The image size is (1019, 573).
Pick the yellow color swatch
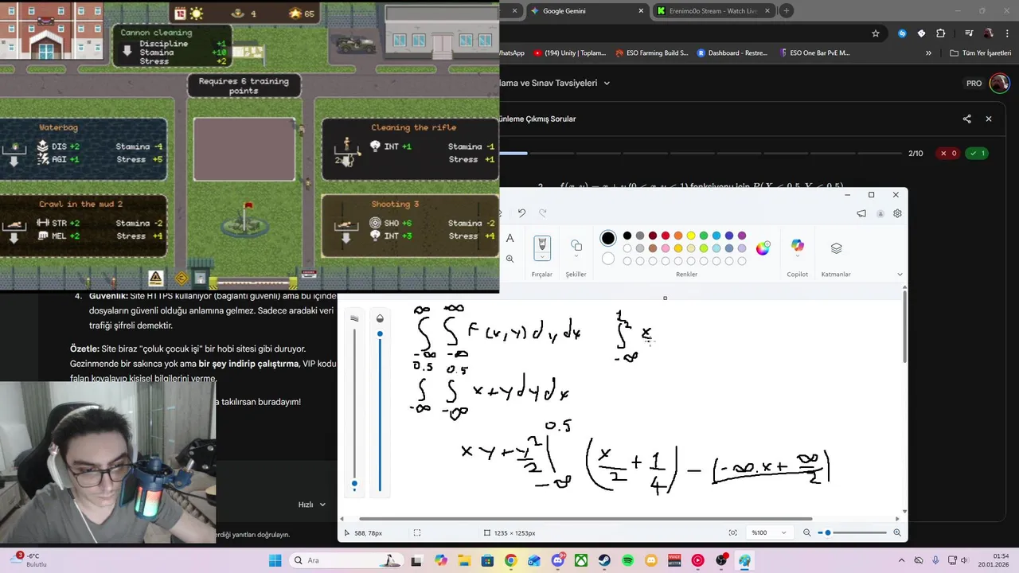[691, 236]
